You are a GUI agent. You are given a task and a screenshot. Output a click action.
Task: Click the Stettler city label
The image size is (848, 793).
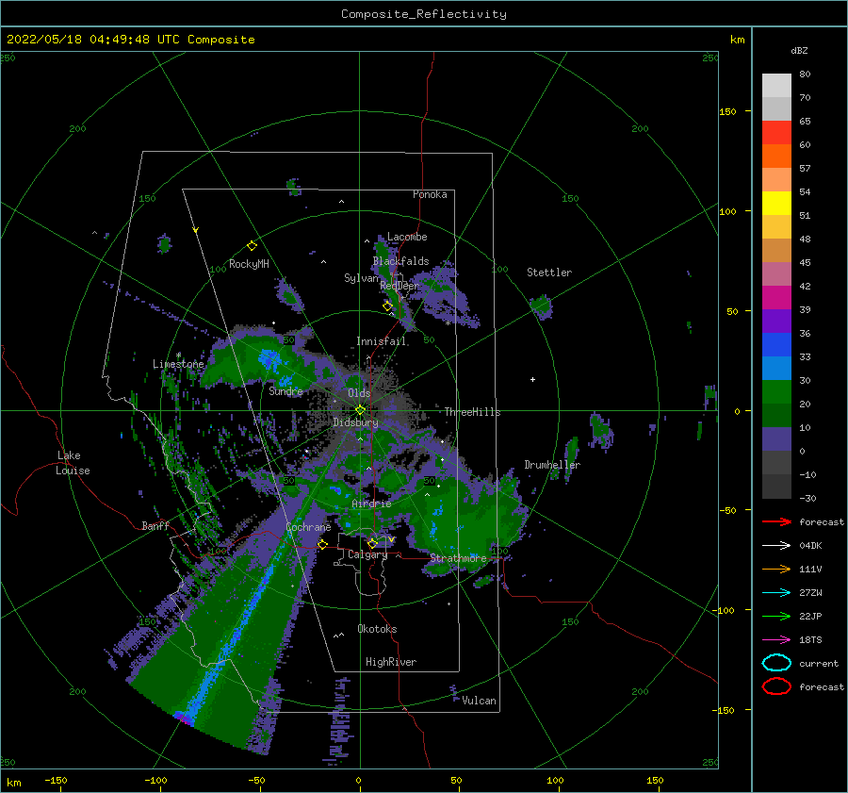coord(549,273)
